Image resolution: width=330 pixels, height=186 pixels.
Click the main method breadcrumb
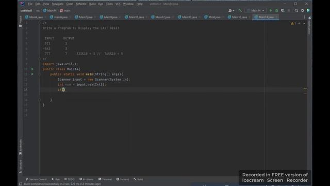point(65,10)
